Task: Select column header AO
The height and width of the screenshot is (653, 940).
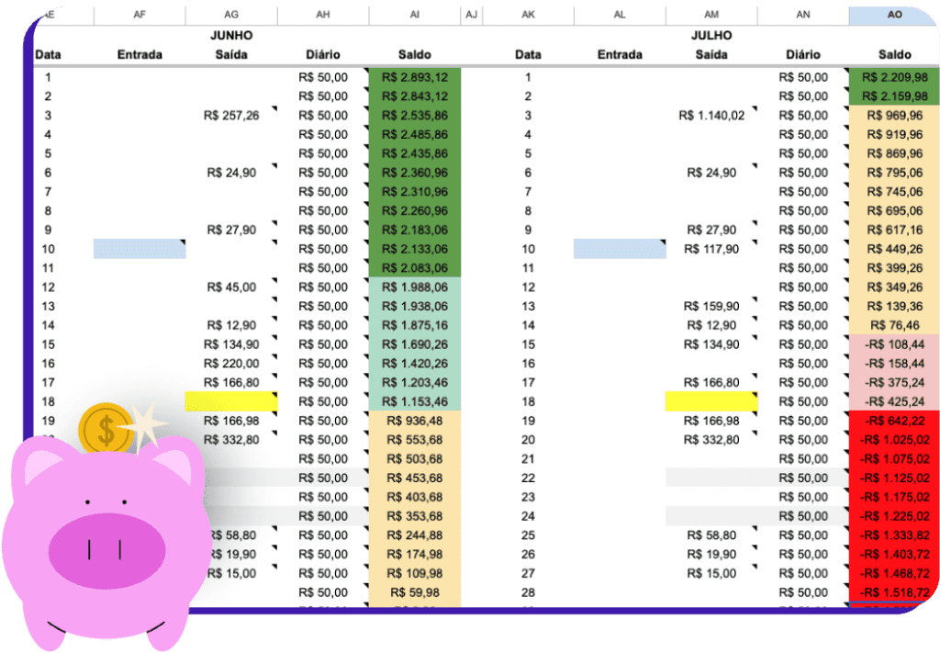Action: point(894,16)
